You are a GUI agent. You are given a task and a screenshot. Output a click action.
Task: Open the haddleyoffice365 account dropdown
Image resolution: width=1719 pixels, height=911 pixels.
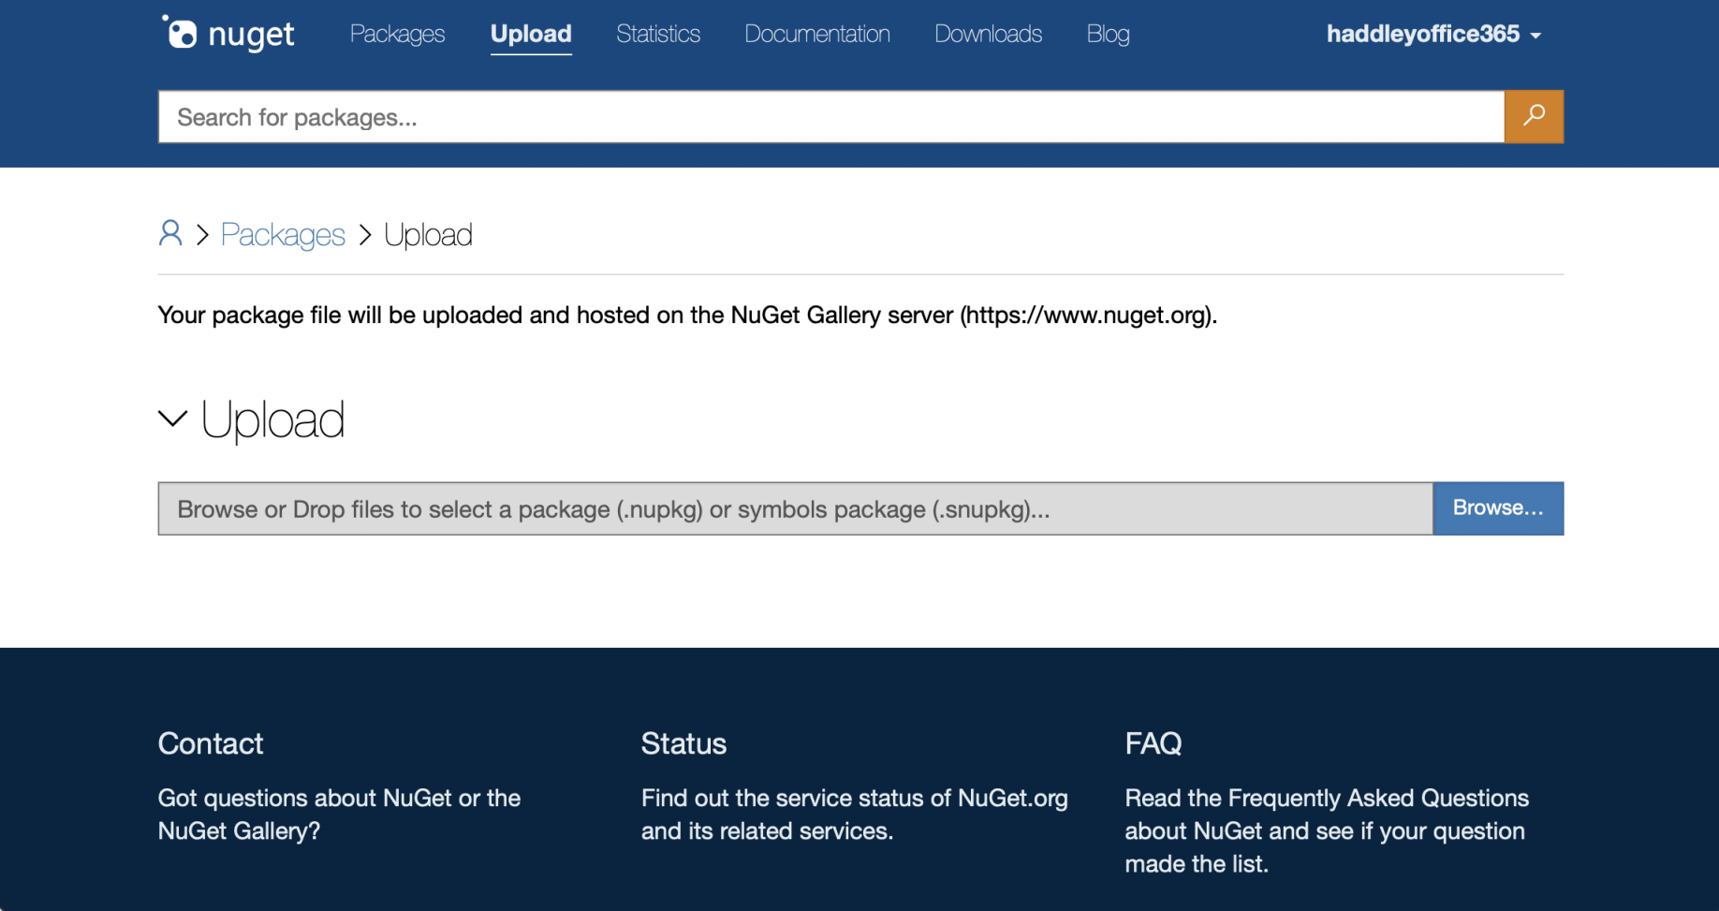[1432, 35]
